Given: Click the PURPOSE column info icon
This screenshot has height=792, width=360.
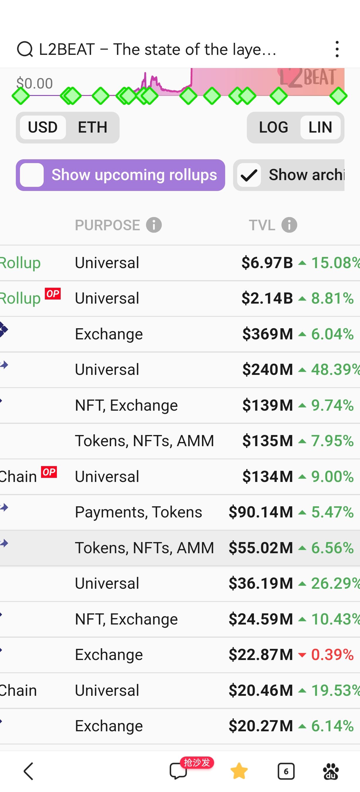Looking at the screenshot, I should (x=154, y=225).
